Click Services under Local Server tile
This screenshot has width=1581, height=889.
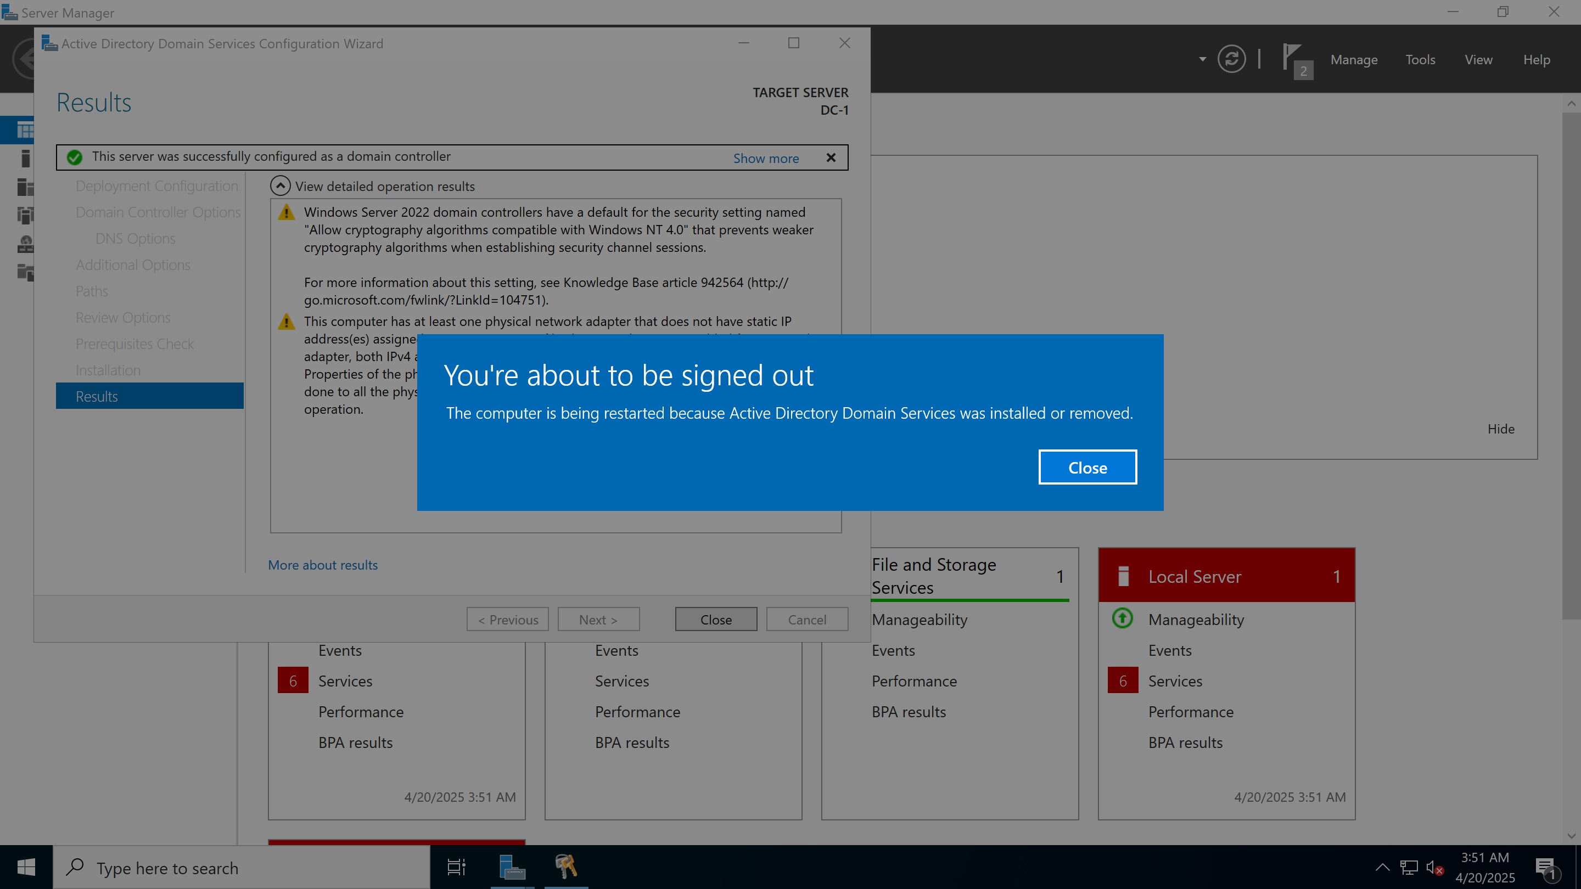(1175, 681)
